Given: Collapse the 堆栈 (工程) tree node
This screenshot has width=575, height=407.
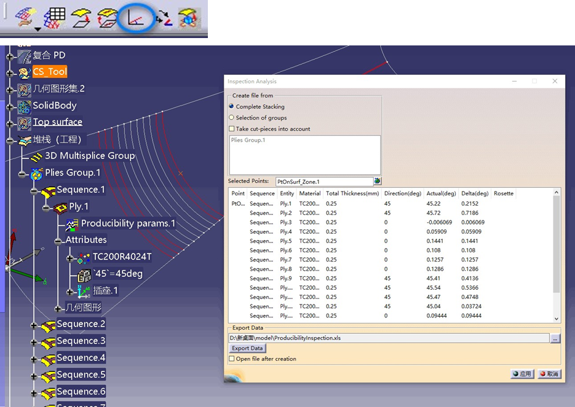Looking at the screenshot, I should coord(10,141).
